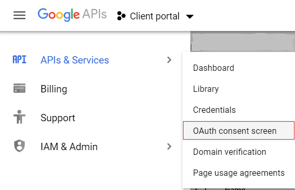Open the Client portal project dropdown arrow
This screenshot has height=190, width=295.
click(x=190, y=16)
